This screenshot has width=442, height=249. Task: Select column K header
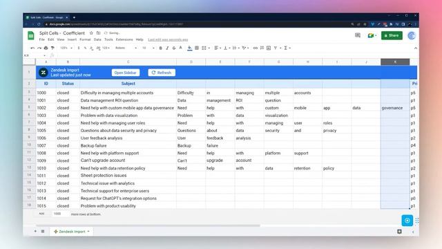[395, 62]
